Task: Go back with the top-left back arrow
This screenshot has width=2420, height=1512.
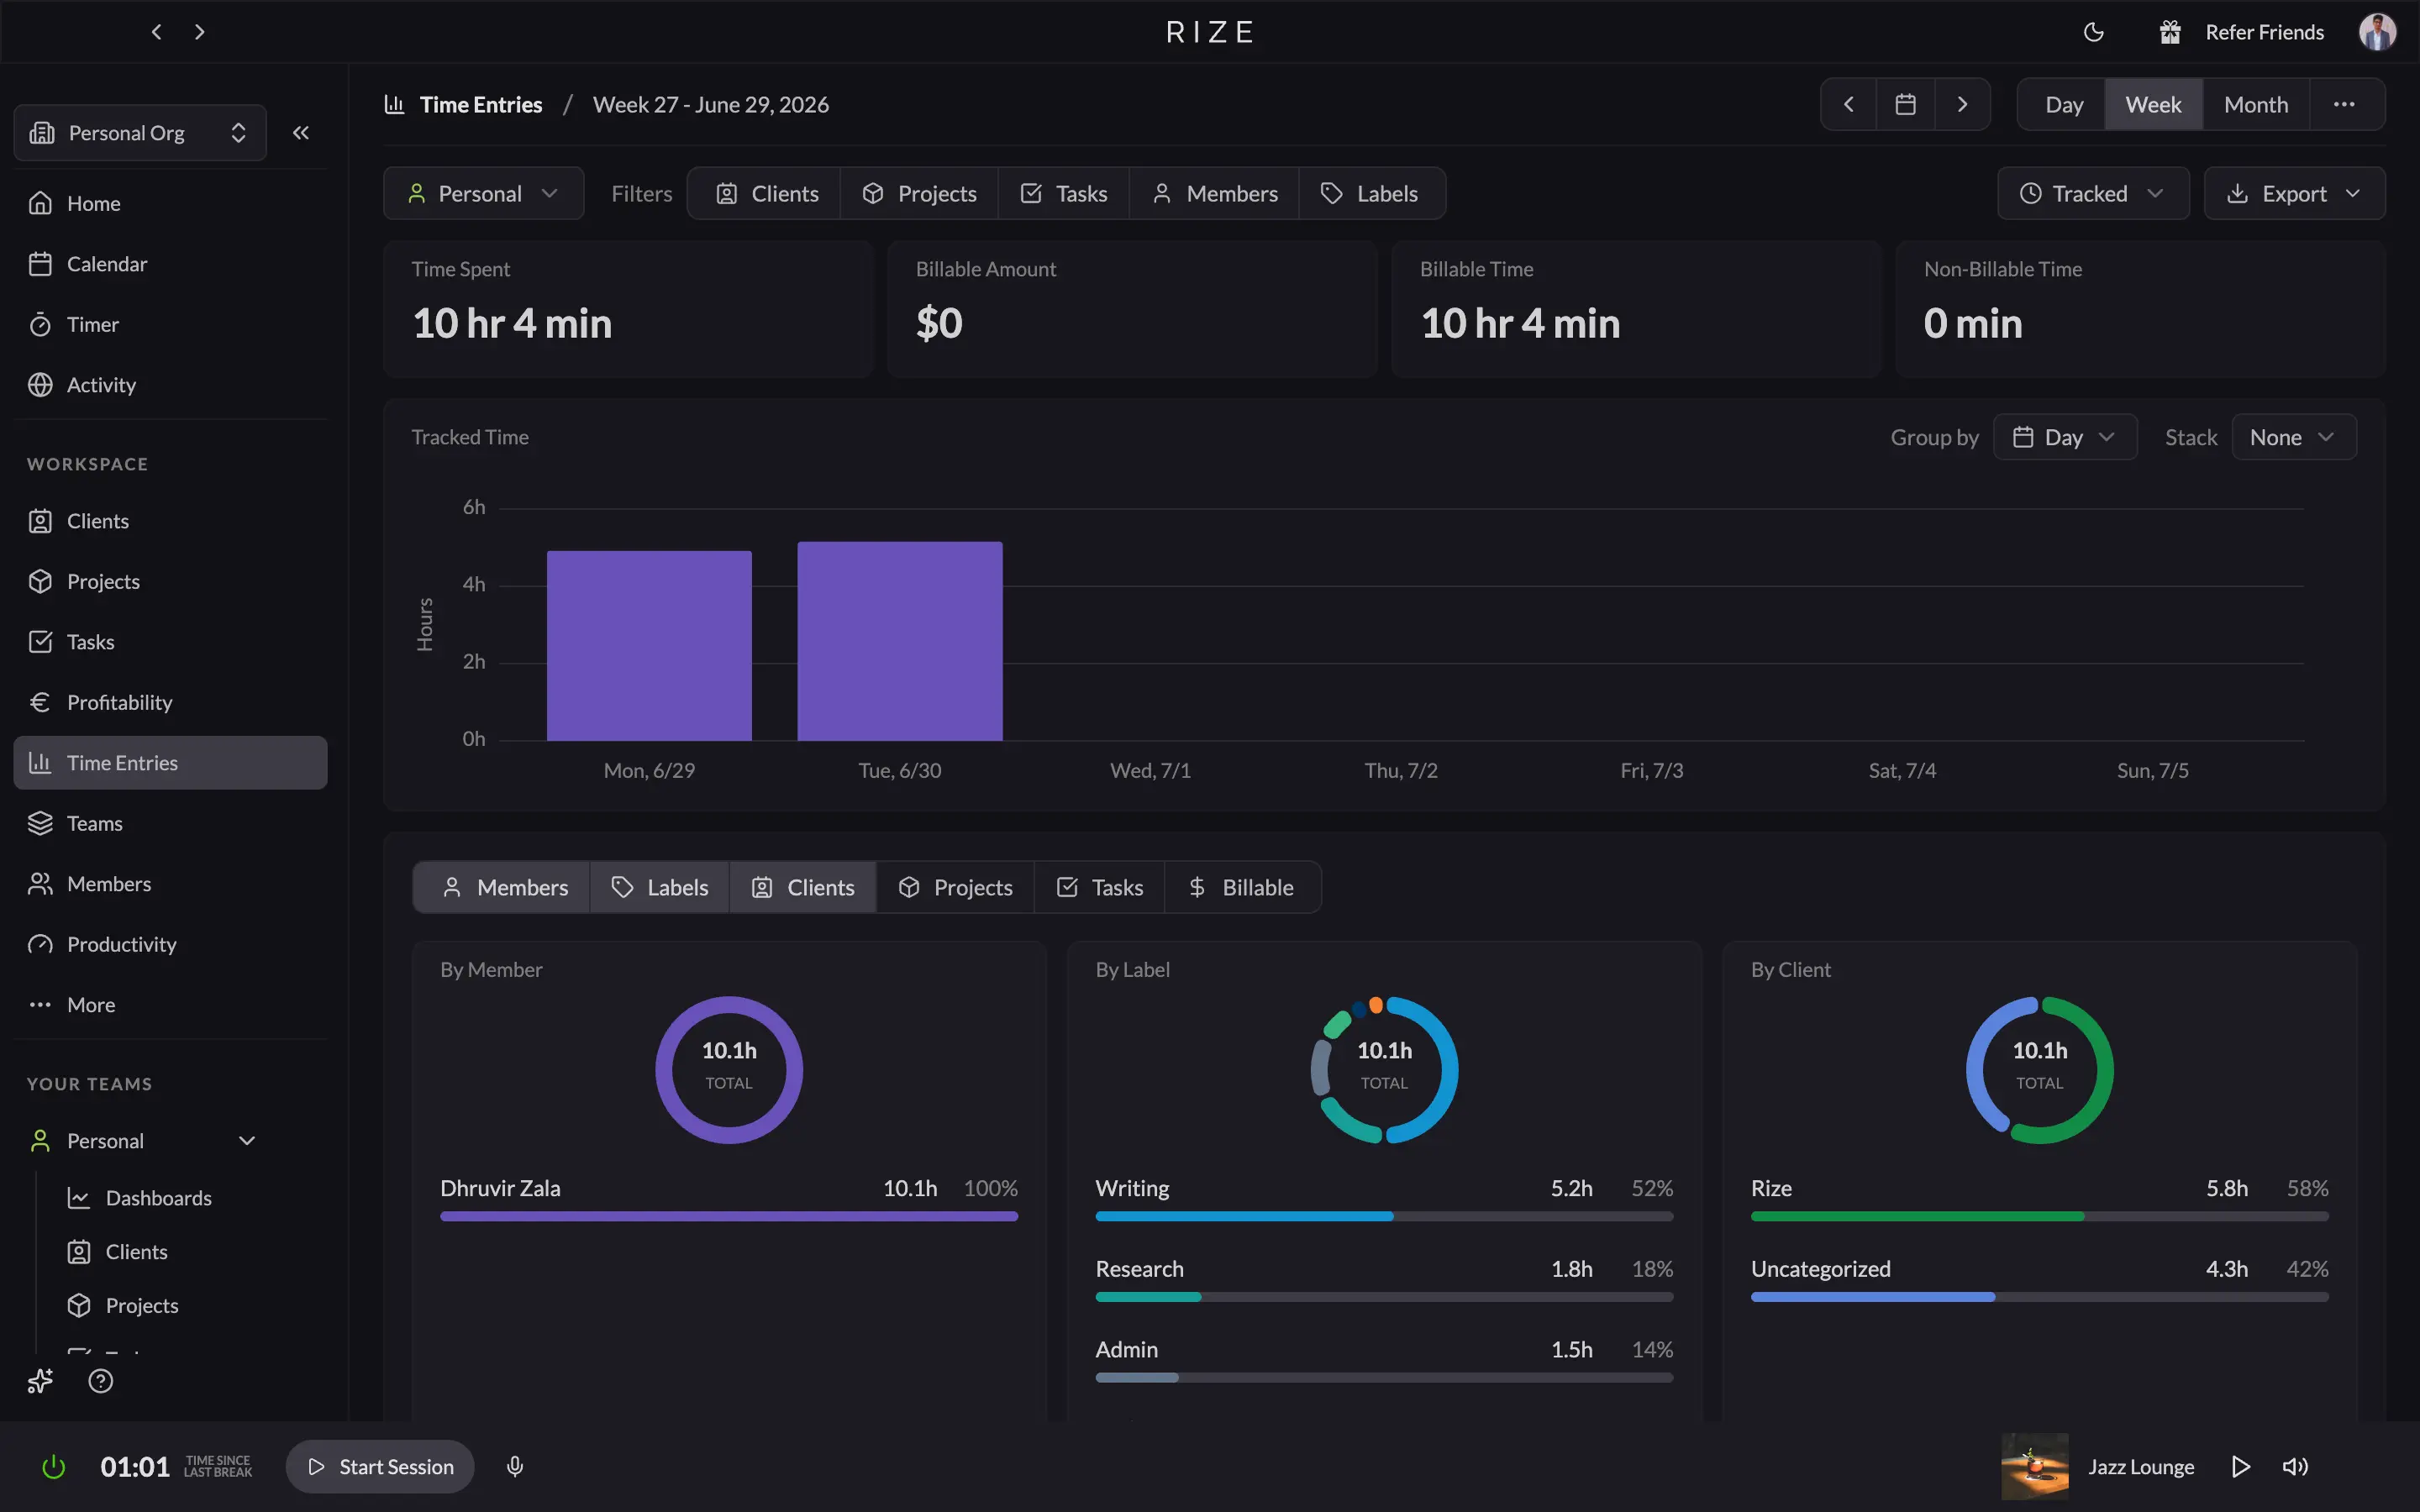Action: point(156,32)
